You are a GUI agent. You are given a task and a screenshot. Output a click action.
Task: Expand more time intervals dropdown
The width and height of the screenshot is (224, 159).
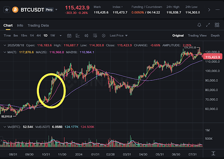coord(60,36)
